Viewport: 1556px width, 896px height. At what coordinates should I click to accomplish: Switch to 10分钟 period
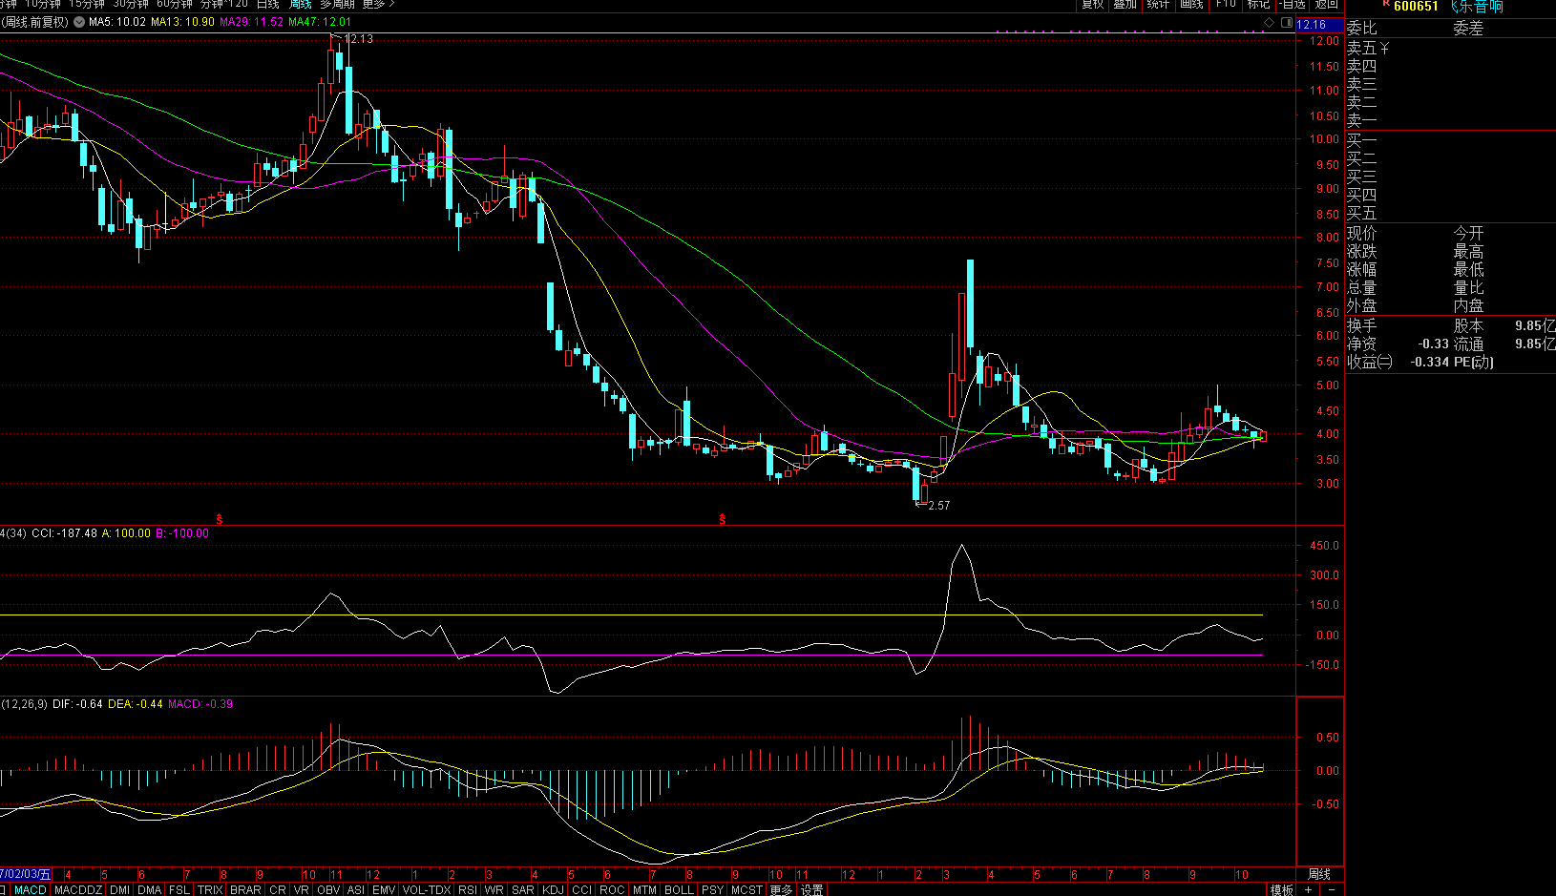pos(42,4)
